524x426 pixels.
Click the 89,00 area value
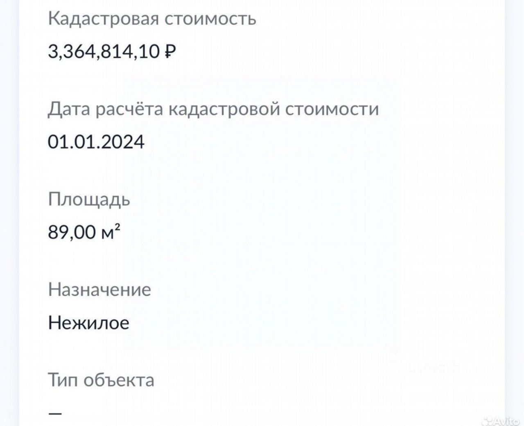[x=72, y=232]
